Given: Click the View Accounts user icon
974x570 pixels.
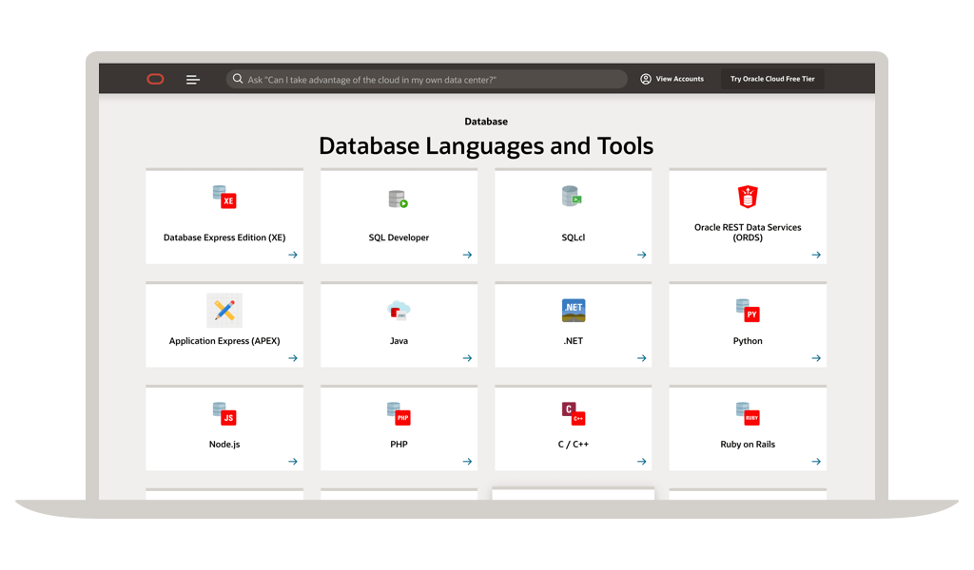Looking at the screenshot, I should point(646,79).
